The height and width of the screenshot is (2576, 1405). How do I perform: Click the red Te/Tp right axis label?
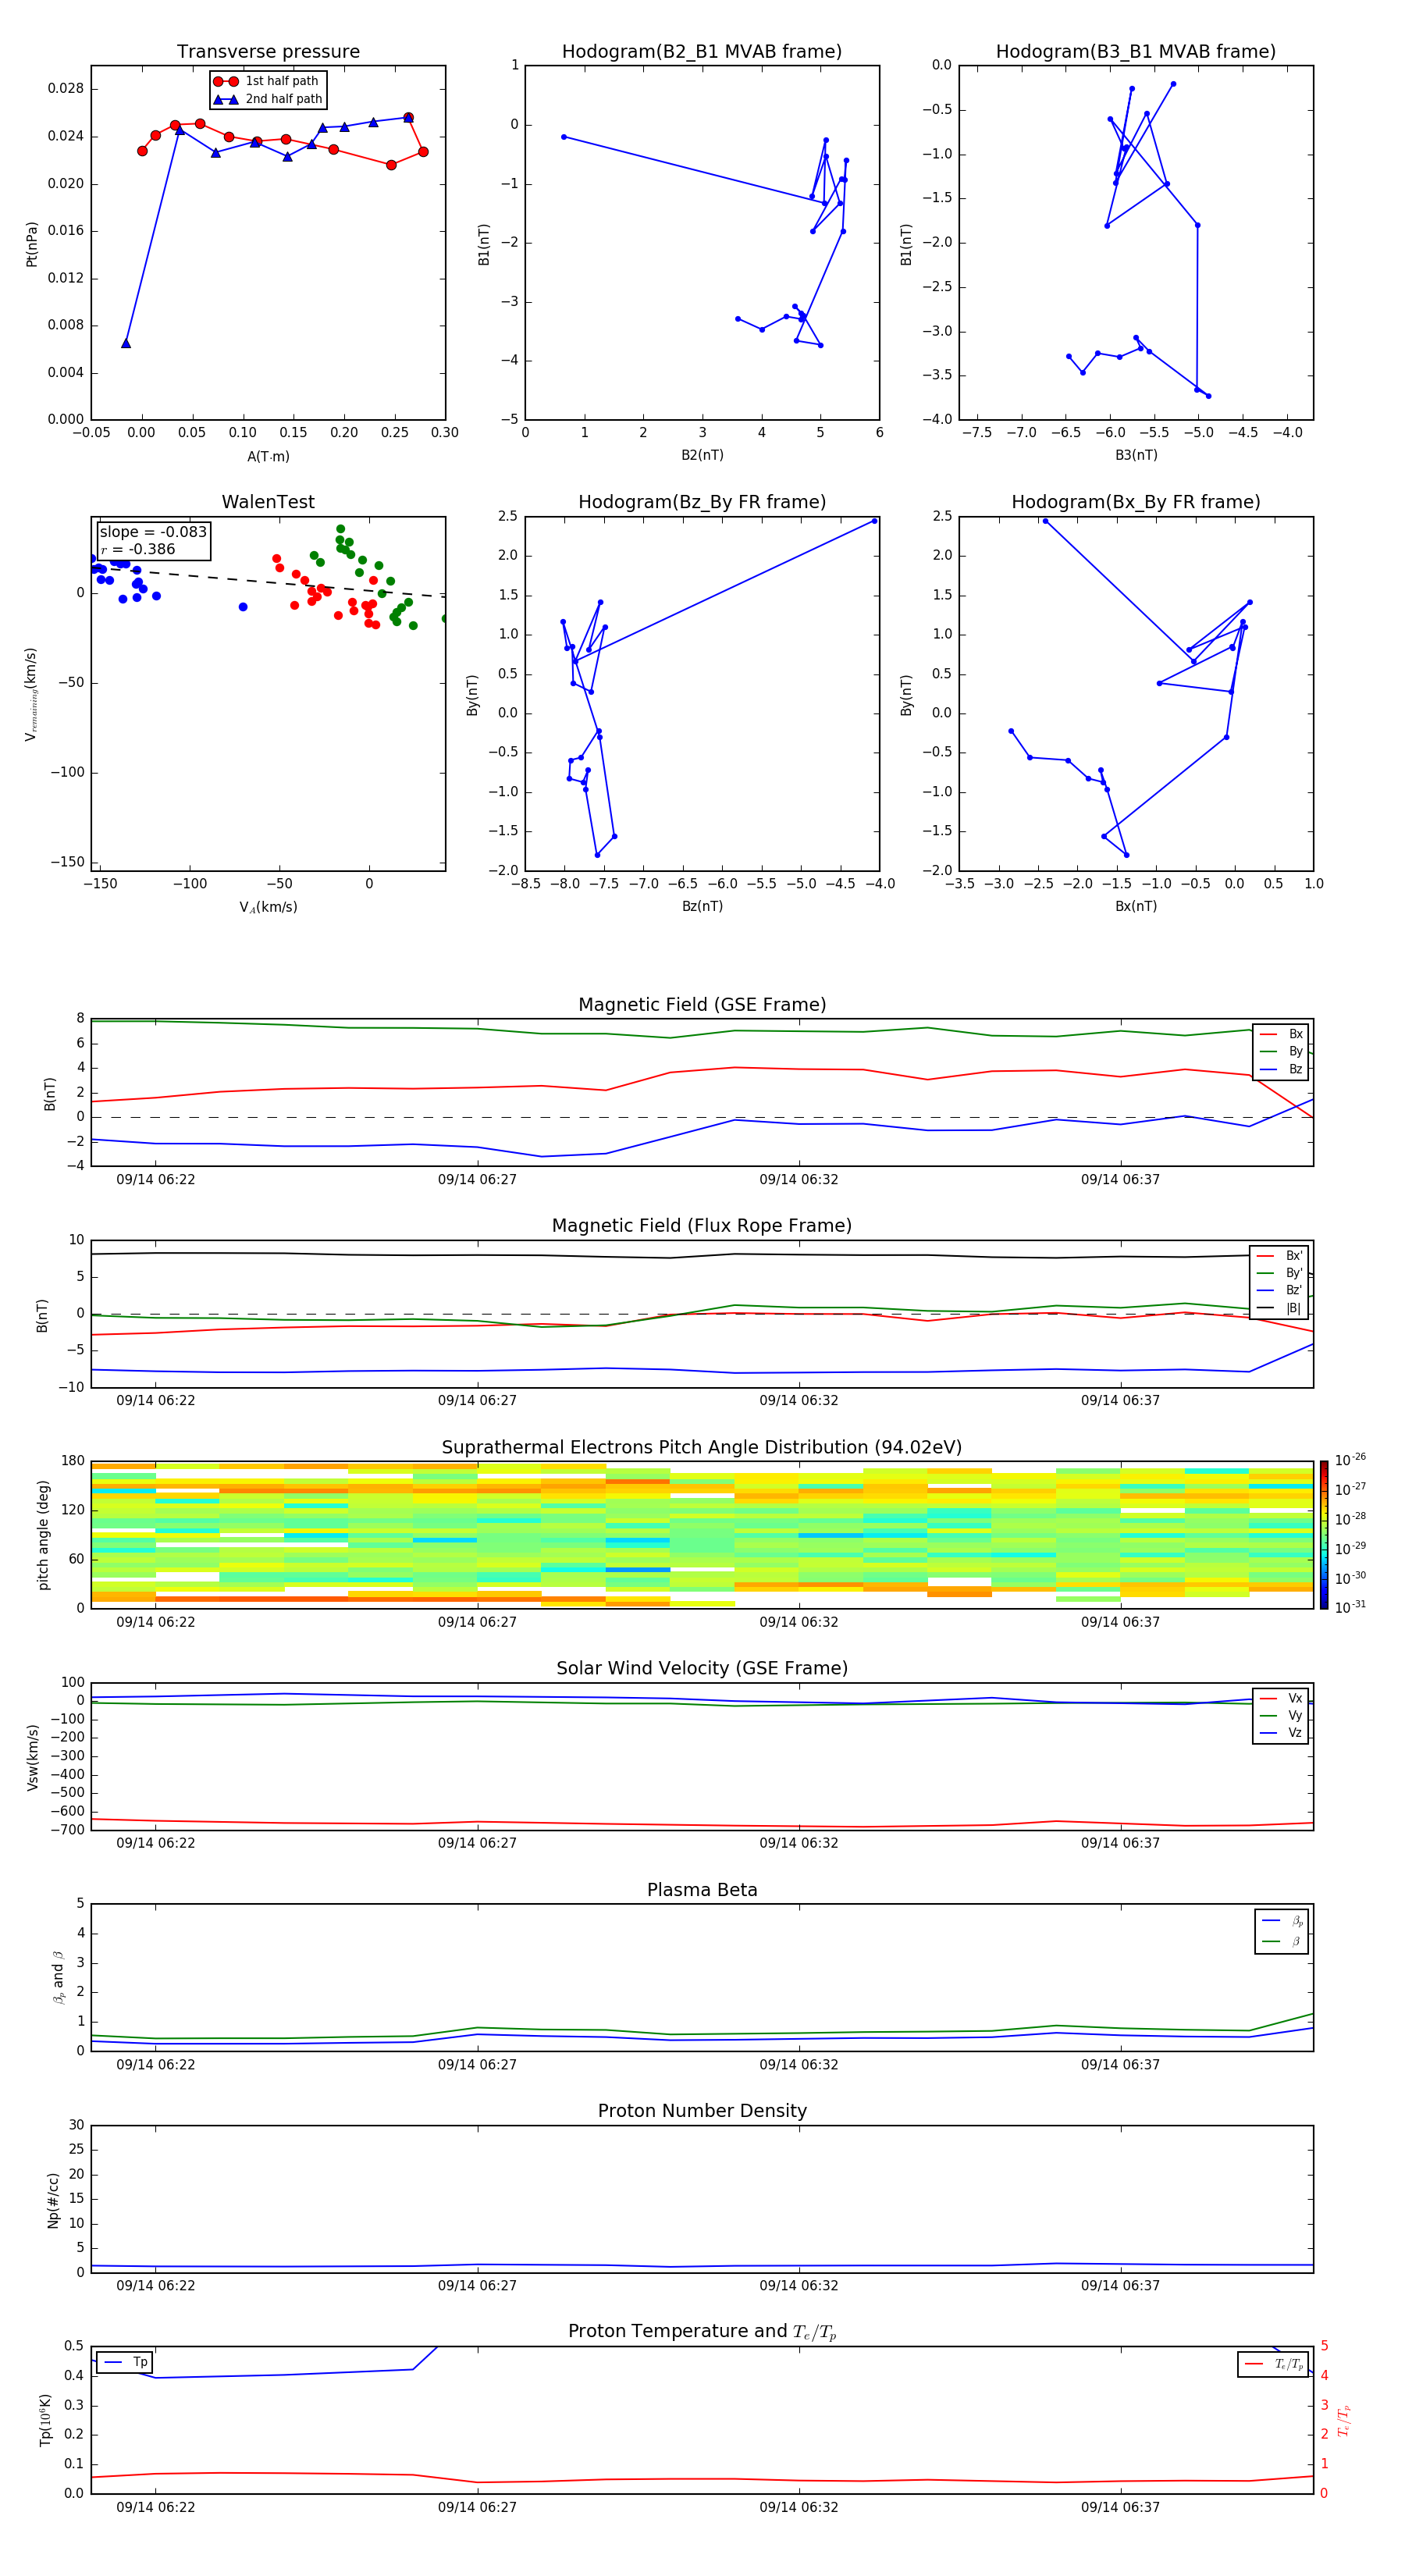[x=1343, y=2421]
